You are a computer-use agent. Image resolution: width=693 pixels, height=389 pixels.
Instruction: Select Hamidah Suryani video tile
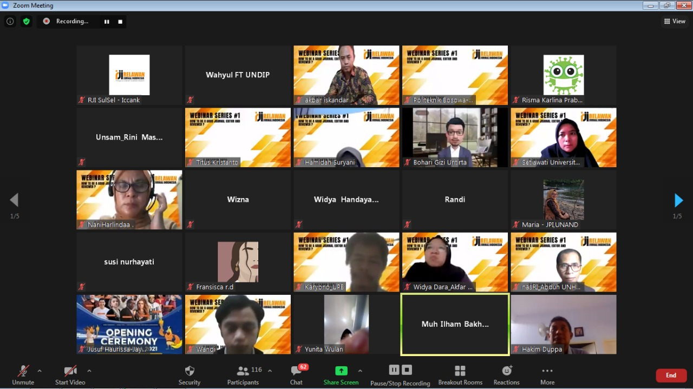coord(346,137)
